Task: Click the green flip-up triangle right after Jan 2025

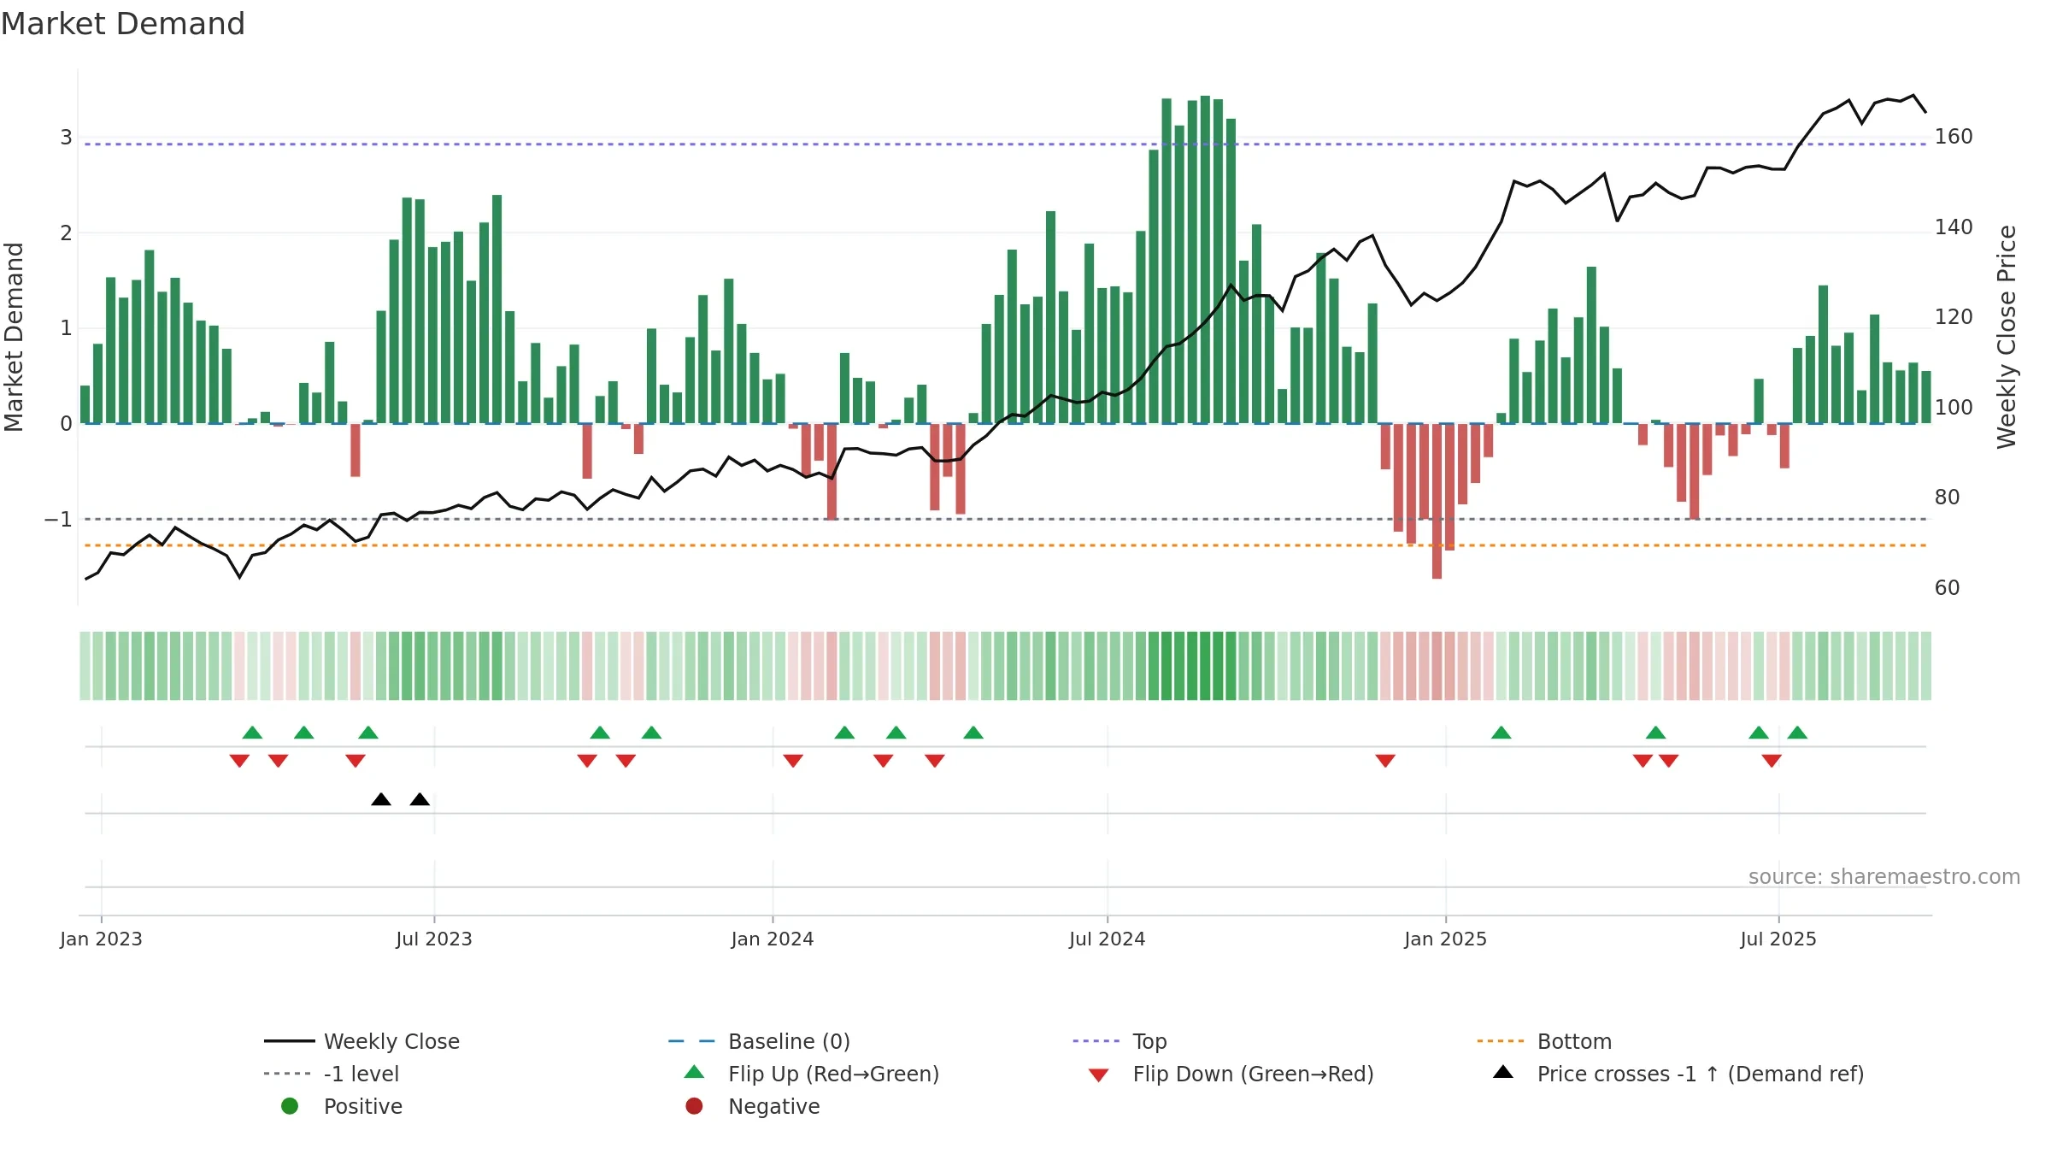Action: point(1502,733)
